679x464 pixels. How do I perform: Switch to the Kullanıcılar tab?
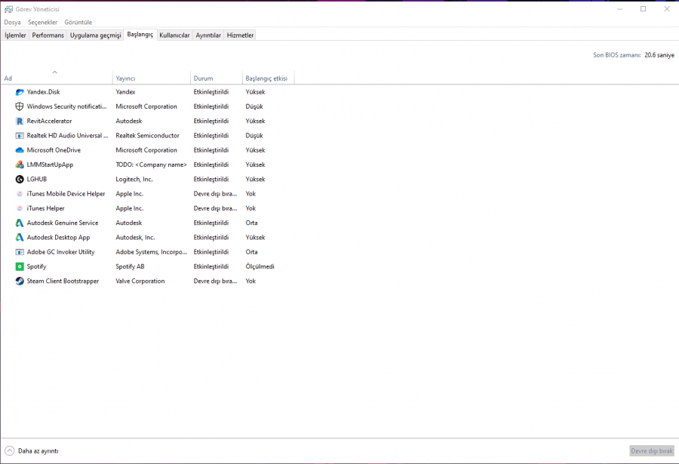[174, 35]
